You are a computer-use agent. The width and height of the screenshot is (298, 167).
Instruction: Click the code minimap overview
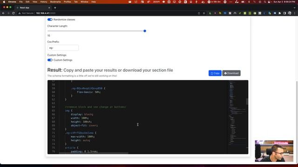pos(237,114)
